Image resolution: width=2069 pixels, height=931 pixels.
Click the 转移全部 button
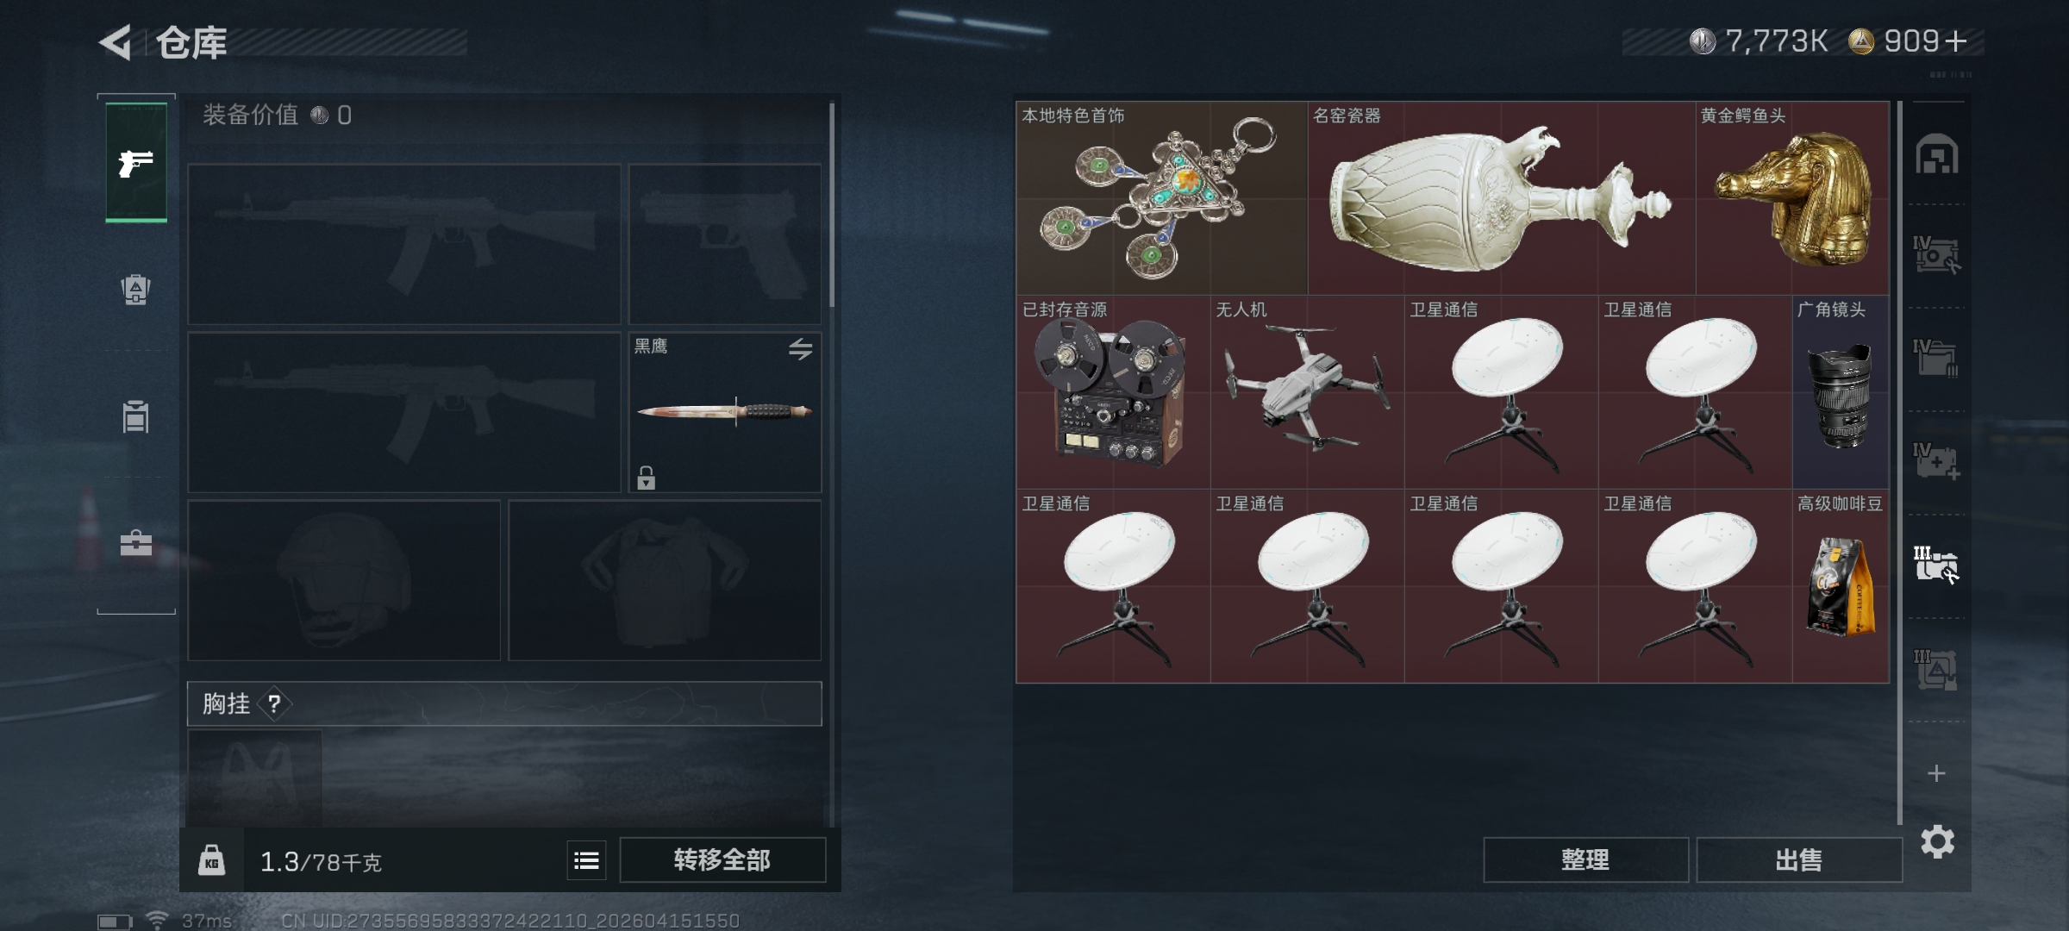(722, 859)
